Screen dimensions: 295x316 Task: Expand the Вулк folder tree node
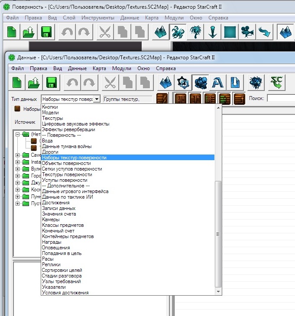18,169
